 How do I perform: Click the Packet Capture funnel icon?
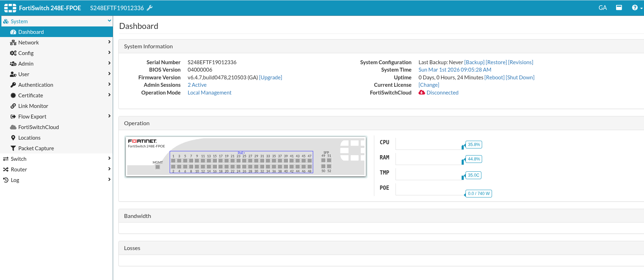coord(13,148)
